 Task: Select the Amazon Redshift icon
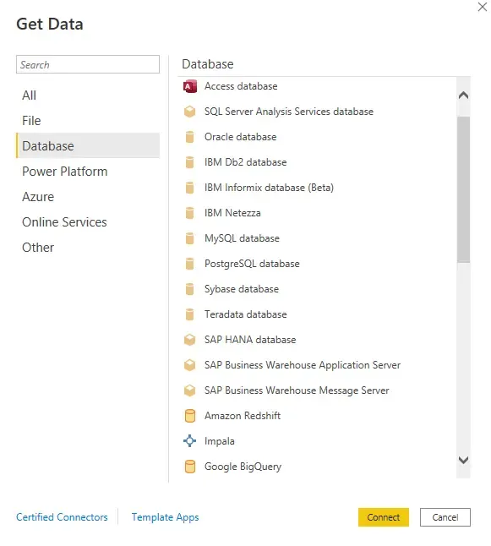190,416
